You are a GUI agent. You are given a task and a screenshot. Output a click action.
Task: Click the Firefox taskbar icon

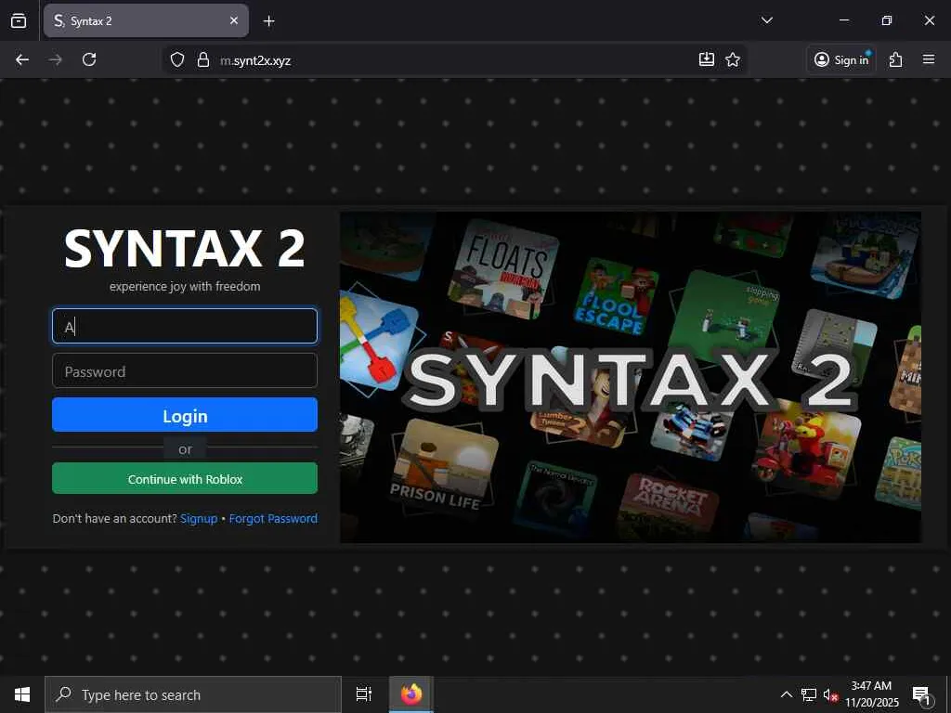(410, 694)
